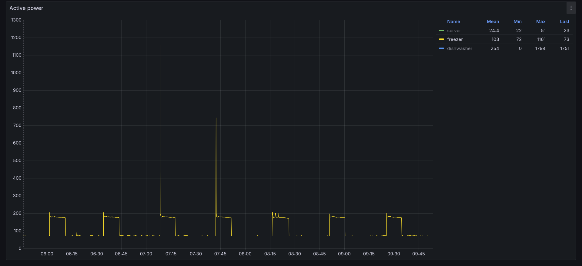Click the freezer Mean value 103
582x266 pixels.
[x=495, y=39]
